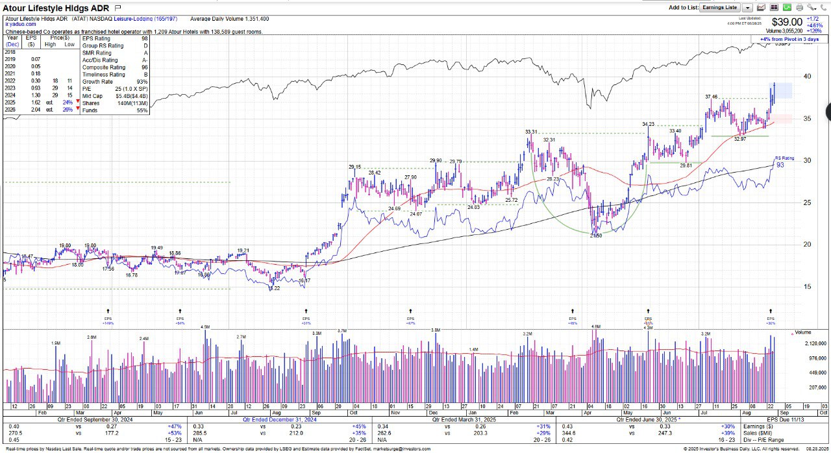Click the phone contact icon
Viewport: 831px width, 453px height.
pos(824,7)
